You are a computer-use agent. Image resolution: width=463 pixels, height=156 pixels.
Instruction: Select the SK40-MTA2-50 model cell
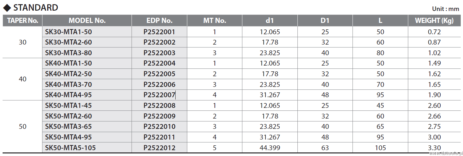point(68,74)
